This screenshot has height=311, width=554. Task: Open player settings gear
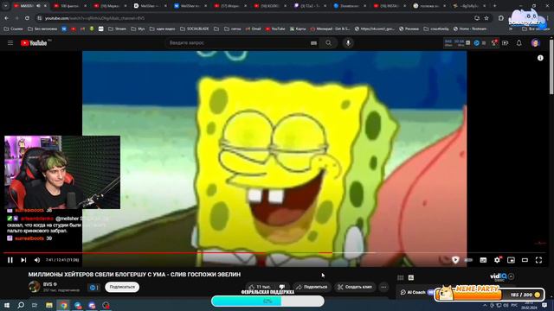click(497, 260)
